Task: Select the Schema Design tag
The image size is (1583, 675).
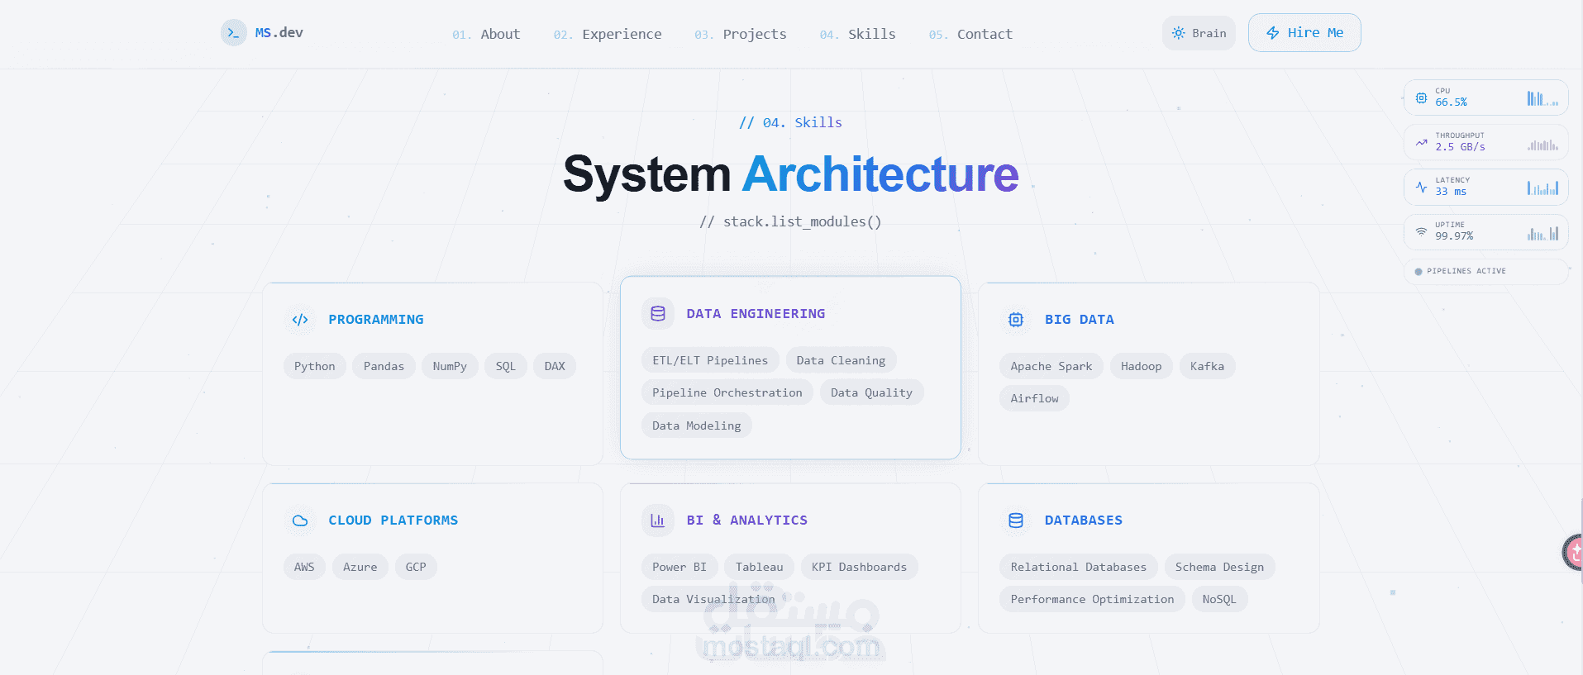Action: [1219, 567]
